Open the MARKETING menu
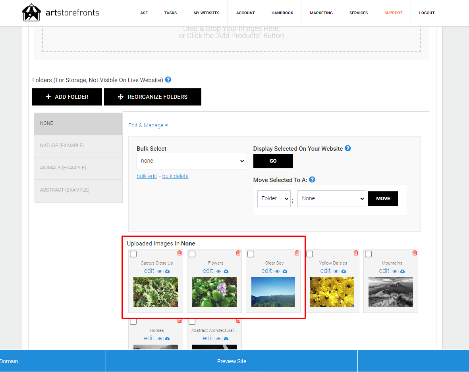The height and width of the screenshot is (372, 469). pos(321,13)
